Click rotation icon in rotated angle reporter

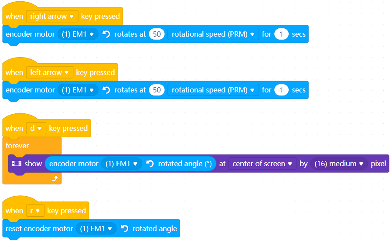tap(150, 164)
